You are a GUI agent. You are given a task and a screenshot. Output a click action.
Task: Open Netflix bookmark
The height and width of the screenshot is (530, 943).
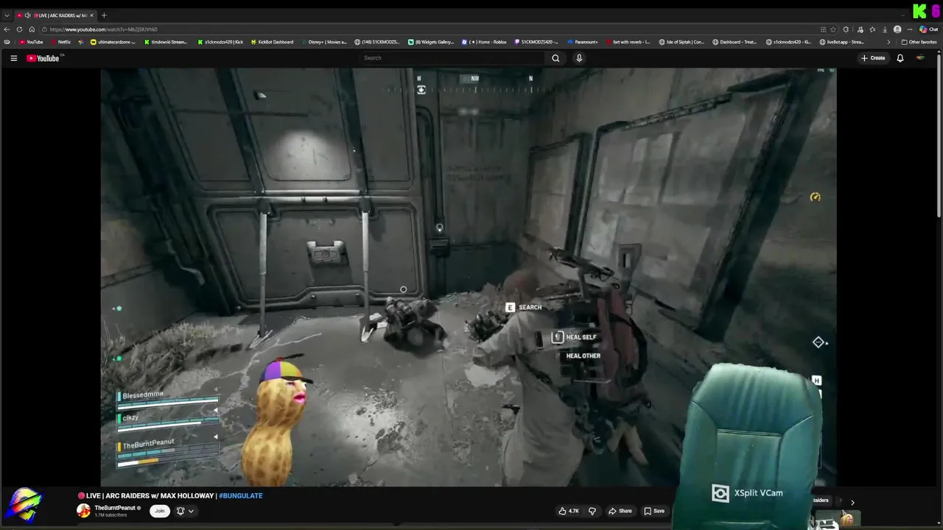click(60, 42)
